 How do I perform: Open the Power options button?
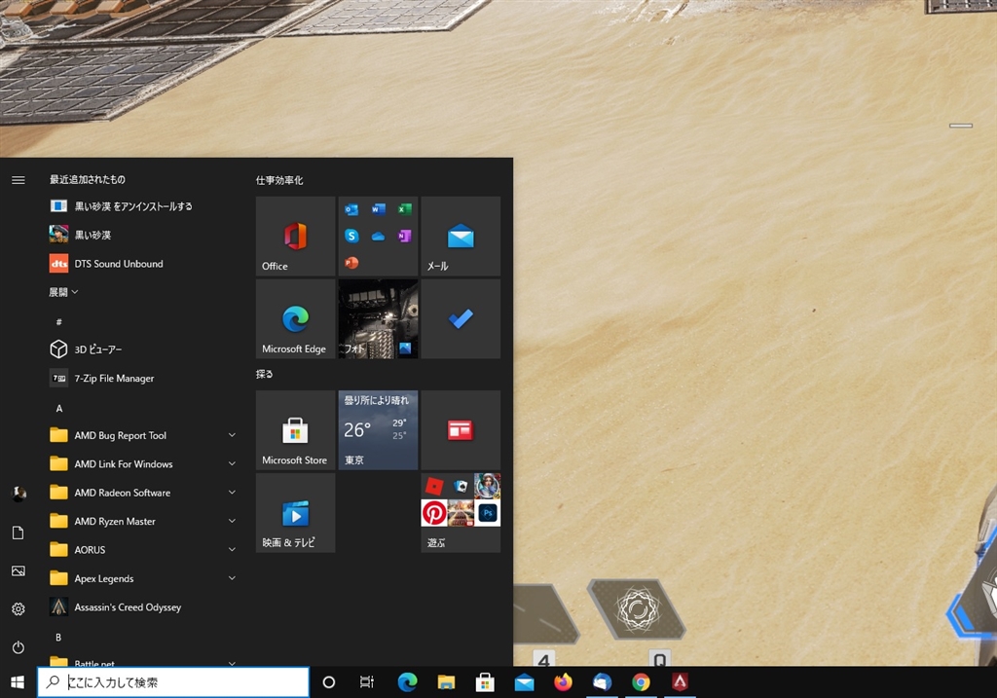[18, 647]
